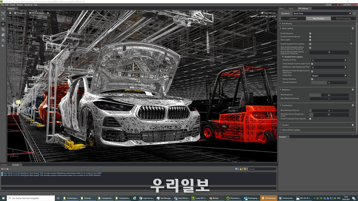Select the Move tool in left toolbar
Image resolution: width=358 pixels, height=201 pixels.
coord(3,24)
